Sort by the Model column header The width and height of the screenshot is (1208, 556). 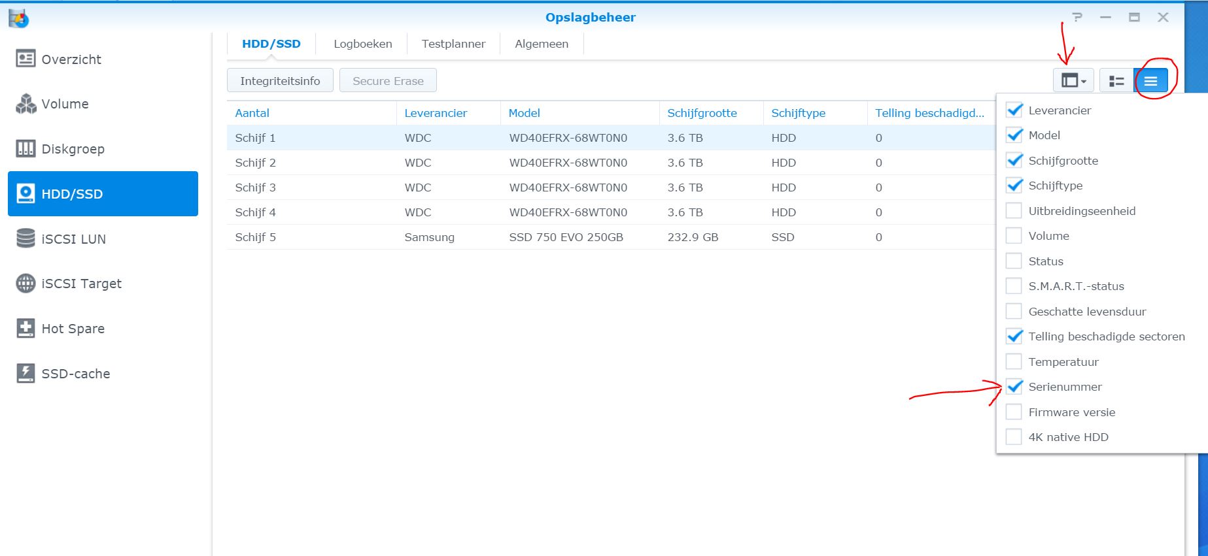pyautogui.click(x=579, y=113)
